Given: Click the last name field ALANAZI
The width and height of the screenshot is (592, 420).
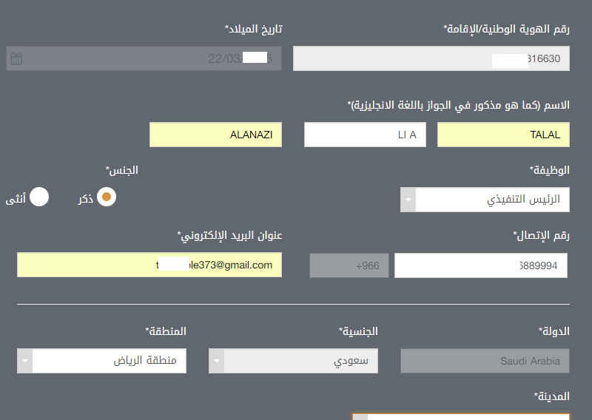Looking at the screenshot, I should tap(215, 135).
